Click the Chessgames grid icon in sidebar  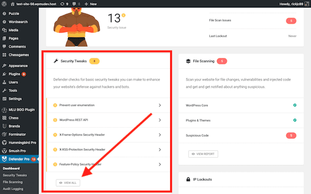click(4, 55)
